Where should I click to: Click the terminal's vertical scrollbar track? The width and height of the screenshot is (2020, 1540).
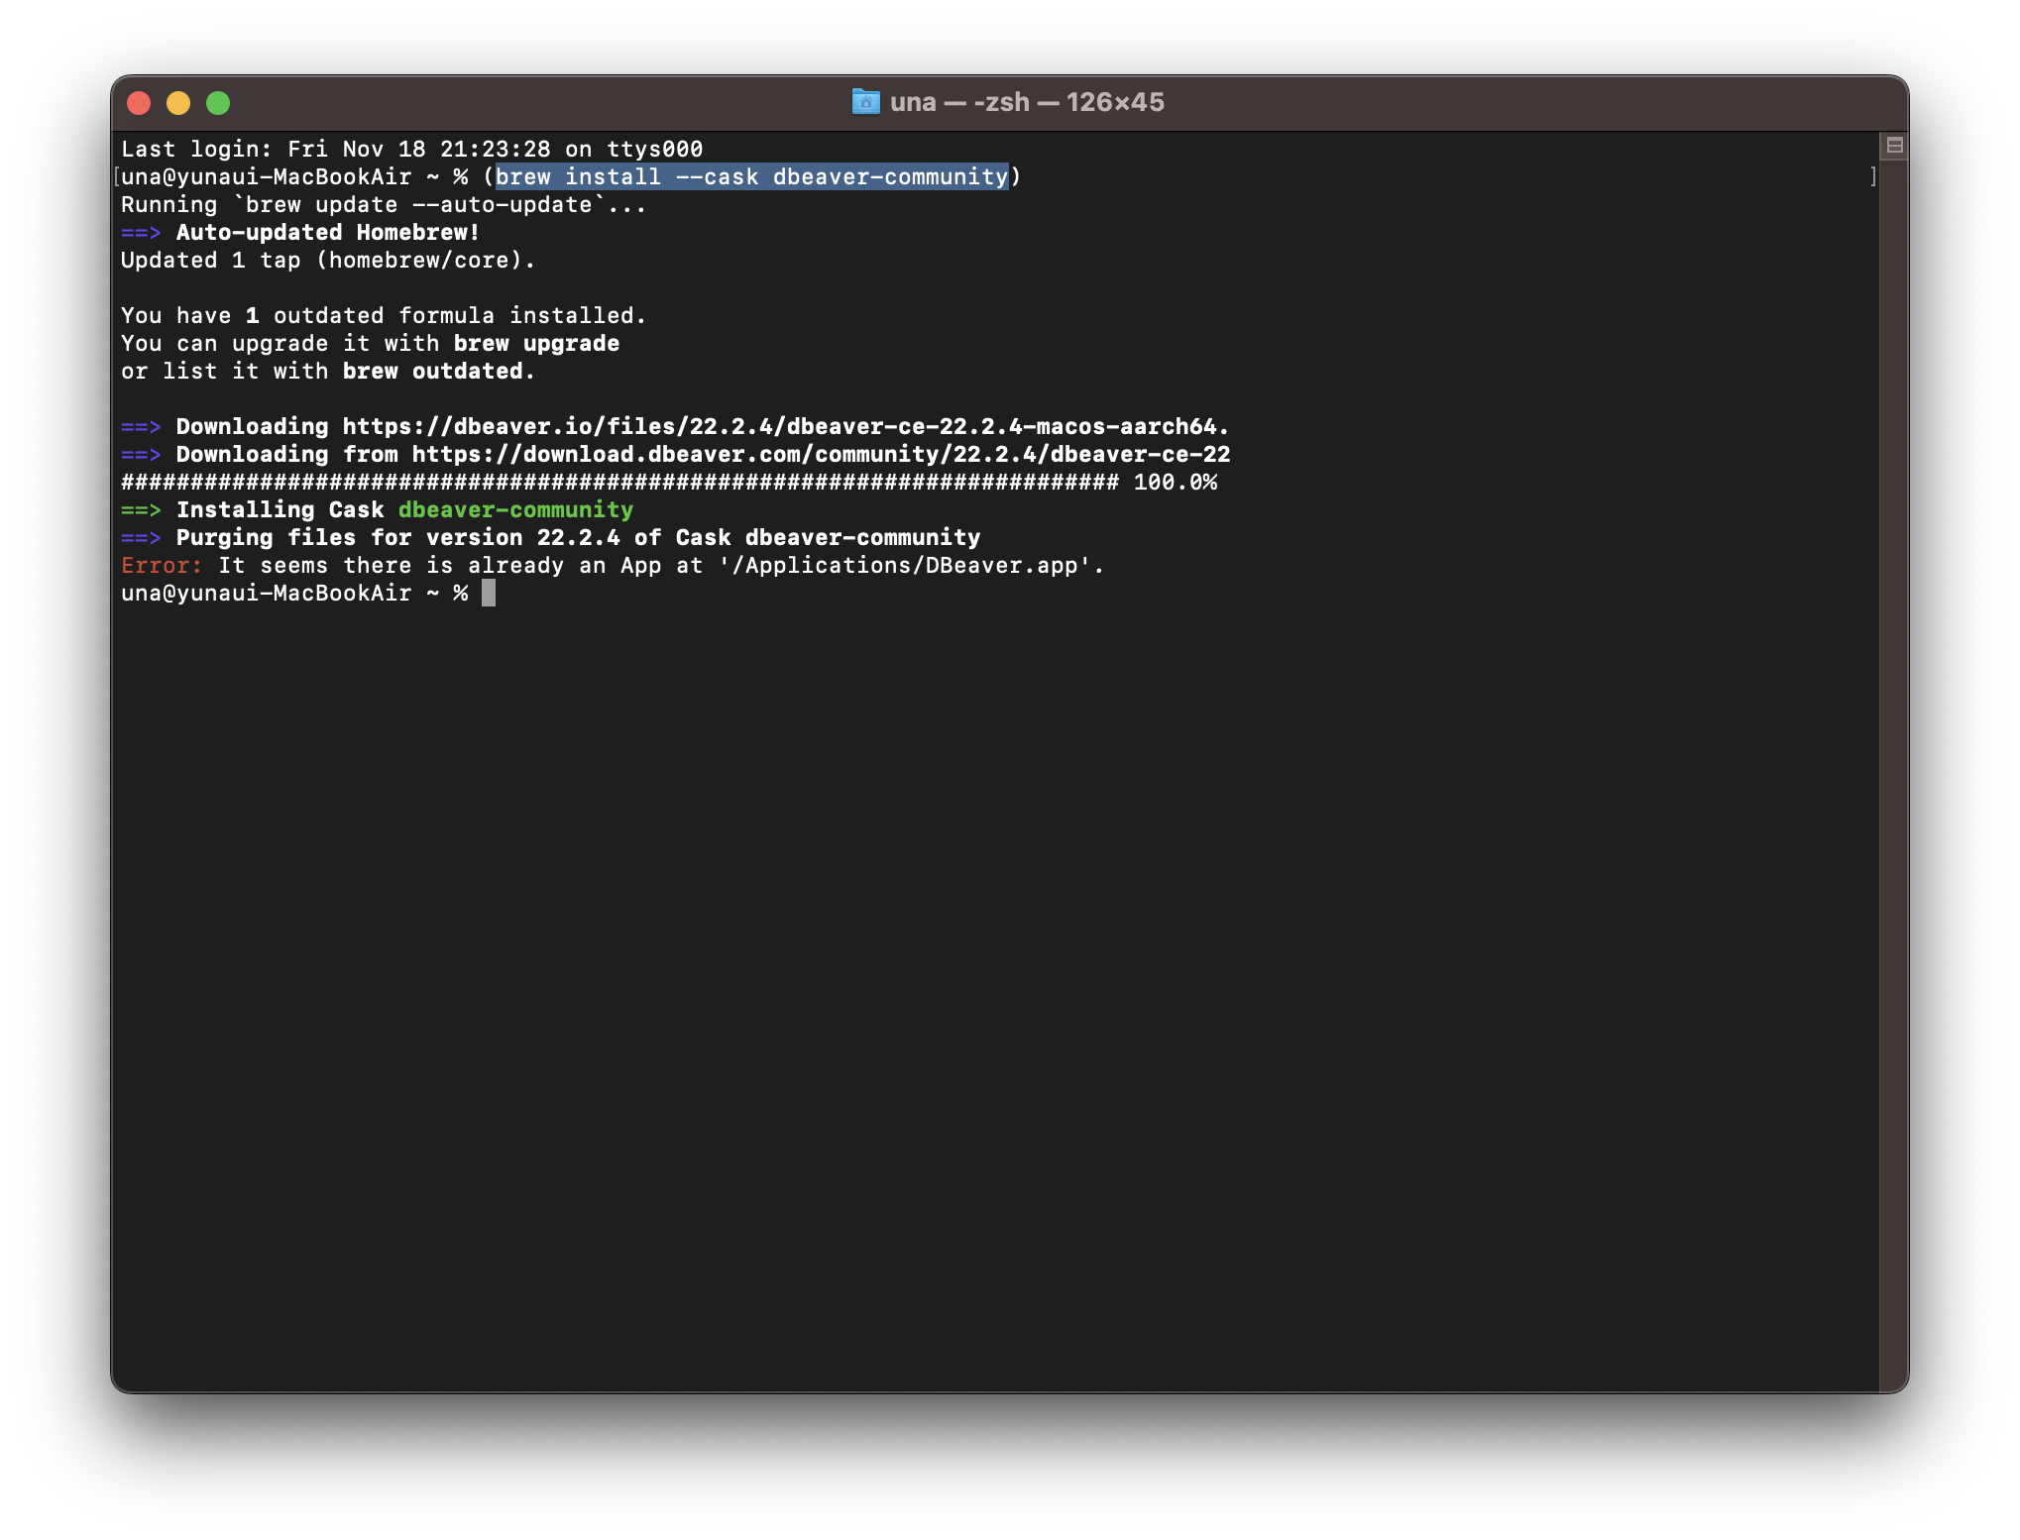pos(1892,773)
